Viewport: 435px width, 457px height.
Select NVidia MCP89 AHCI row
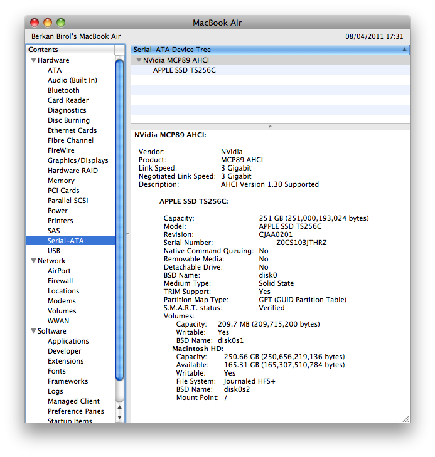(x=270, y=60)
